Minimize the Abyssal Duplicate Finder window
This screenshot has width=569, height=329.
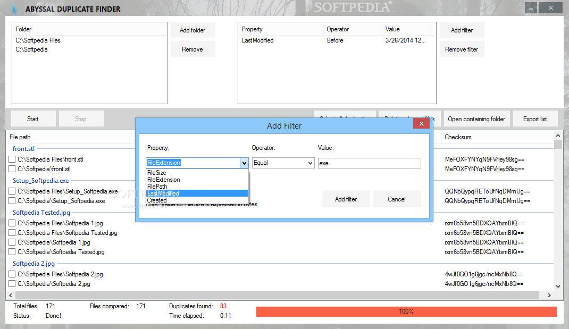point(531,7)
